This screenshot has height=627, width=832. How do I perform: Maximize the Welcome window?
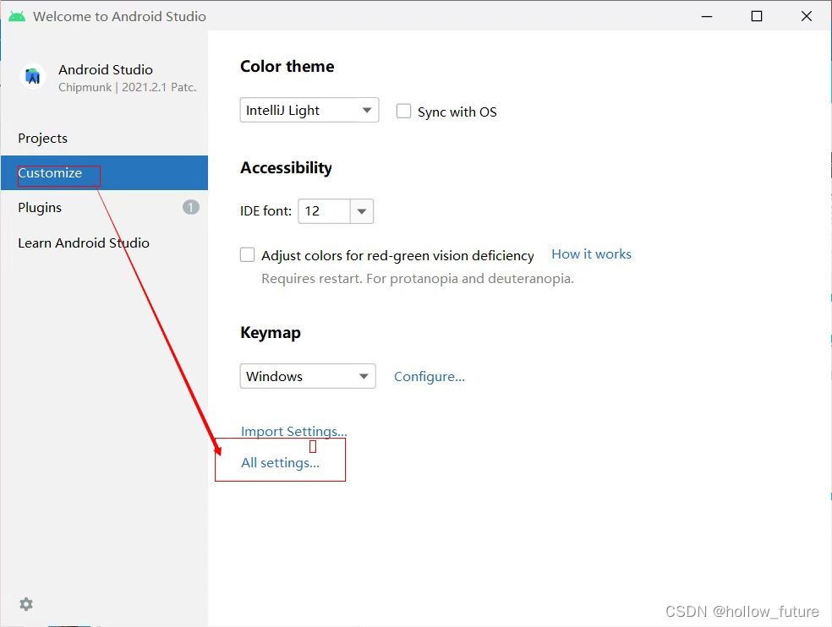pyautogui.click(x=757, y=16)
